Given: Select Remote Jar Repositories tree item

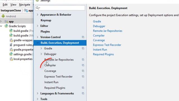Looking at the screenshot, I should click(x=59, y=60).
